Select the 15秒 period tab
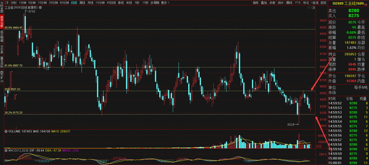Viewport: 369px width, 165px height. (x=145, y=3)
